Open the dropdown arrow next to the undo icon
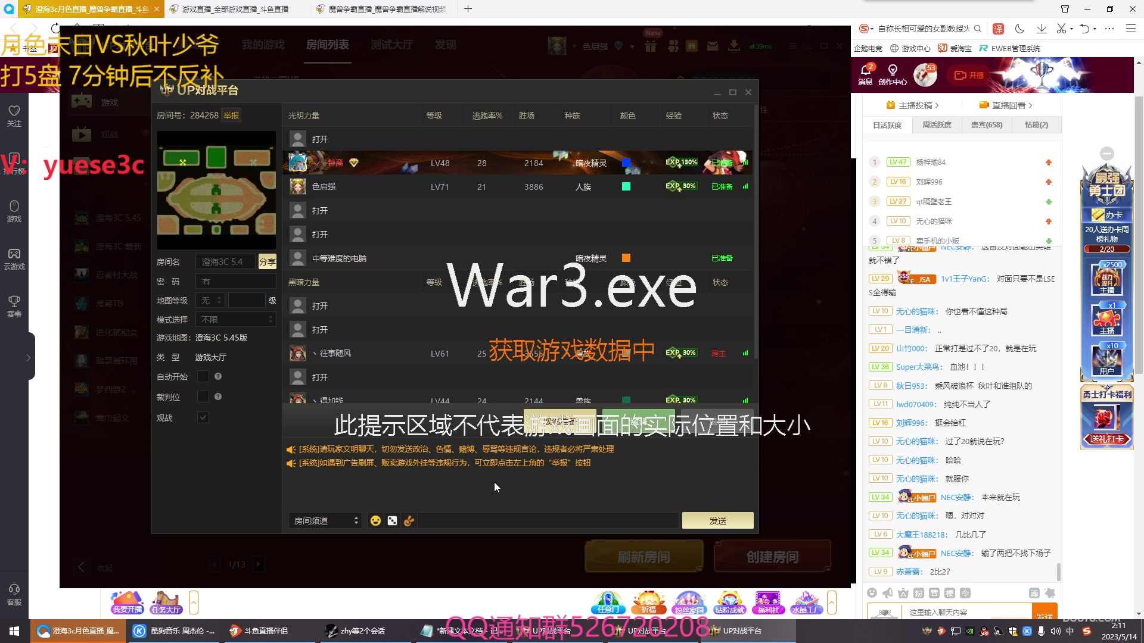This screenshot has width=1144, height=643. pos(1095,29)
